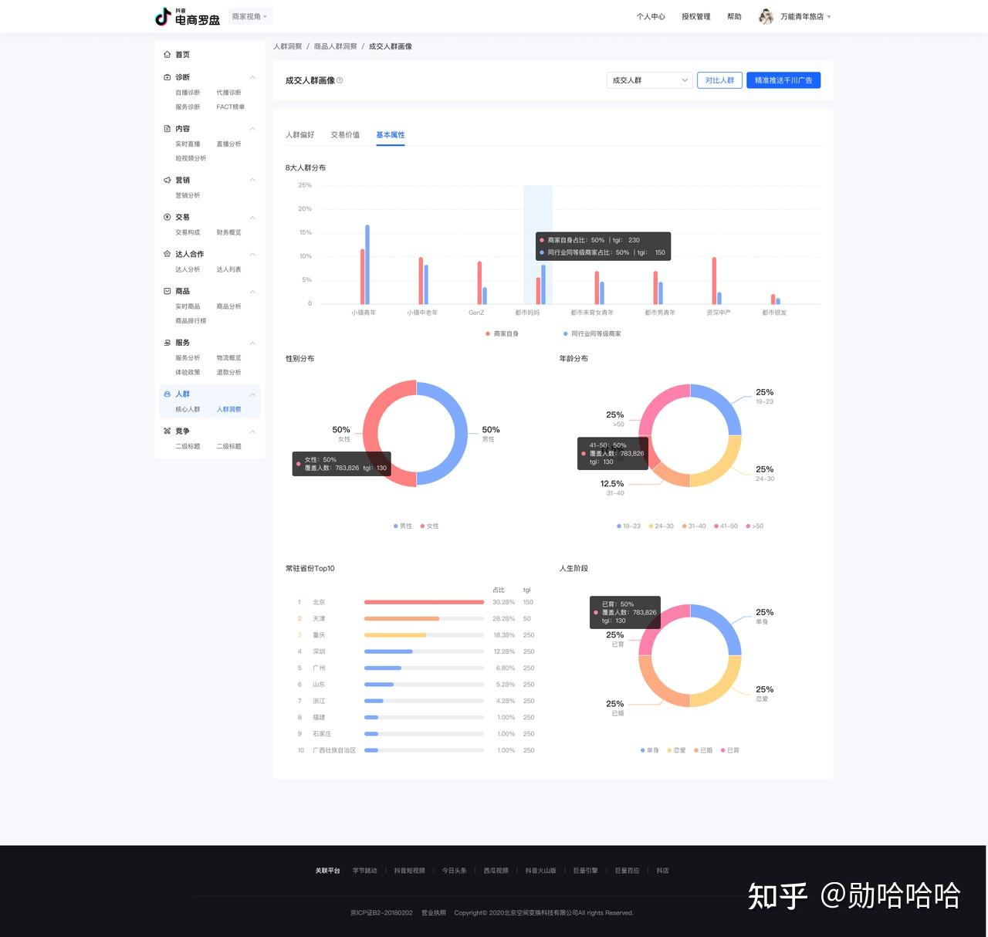This screenshot has width=988, height=937.
Task: Click the 竞争 sidebar icon
Action: pos(167,431)
